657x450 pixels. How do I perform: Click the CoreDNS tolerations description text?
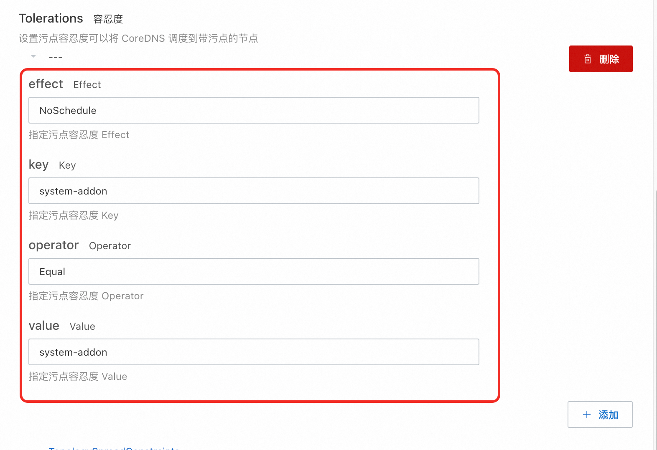click(x=138, y=38)
